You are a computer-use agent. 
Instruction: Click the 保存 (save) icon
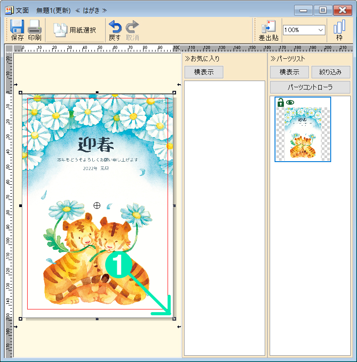[17, 27]
